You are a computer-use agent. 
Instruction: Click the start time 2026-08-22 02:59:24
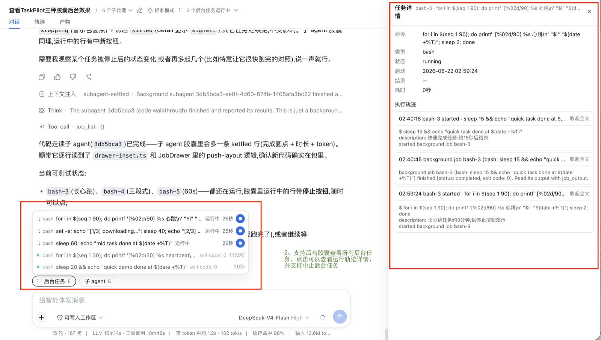tap(450, 71)
